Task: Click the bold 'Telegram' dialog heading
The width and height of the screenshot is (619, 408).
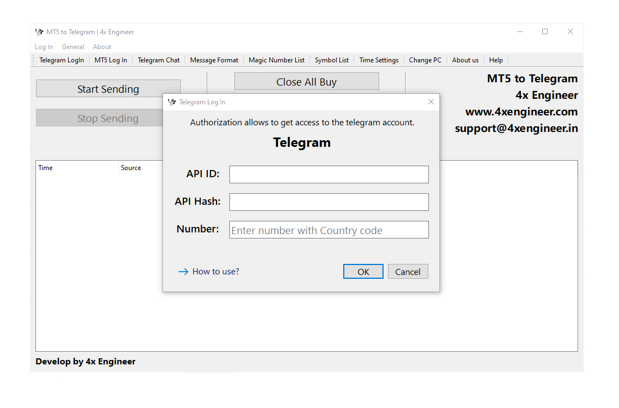Action: pyautogui.click(x=302, y=142)
